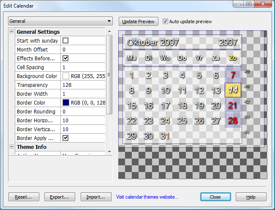Click the Ma weekday header
The image size is (275, 210).
click(131, 58)
